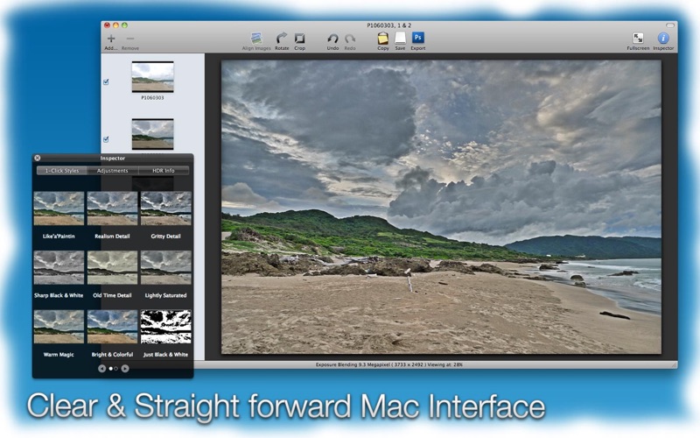Select the Crop tool
Screen dimensions: 700x438
pos(299,39)
